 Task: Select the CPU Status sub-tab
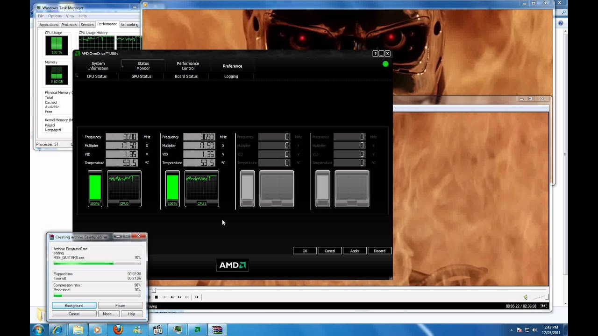point(97,76)
